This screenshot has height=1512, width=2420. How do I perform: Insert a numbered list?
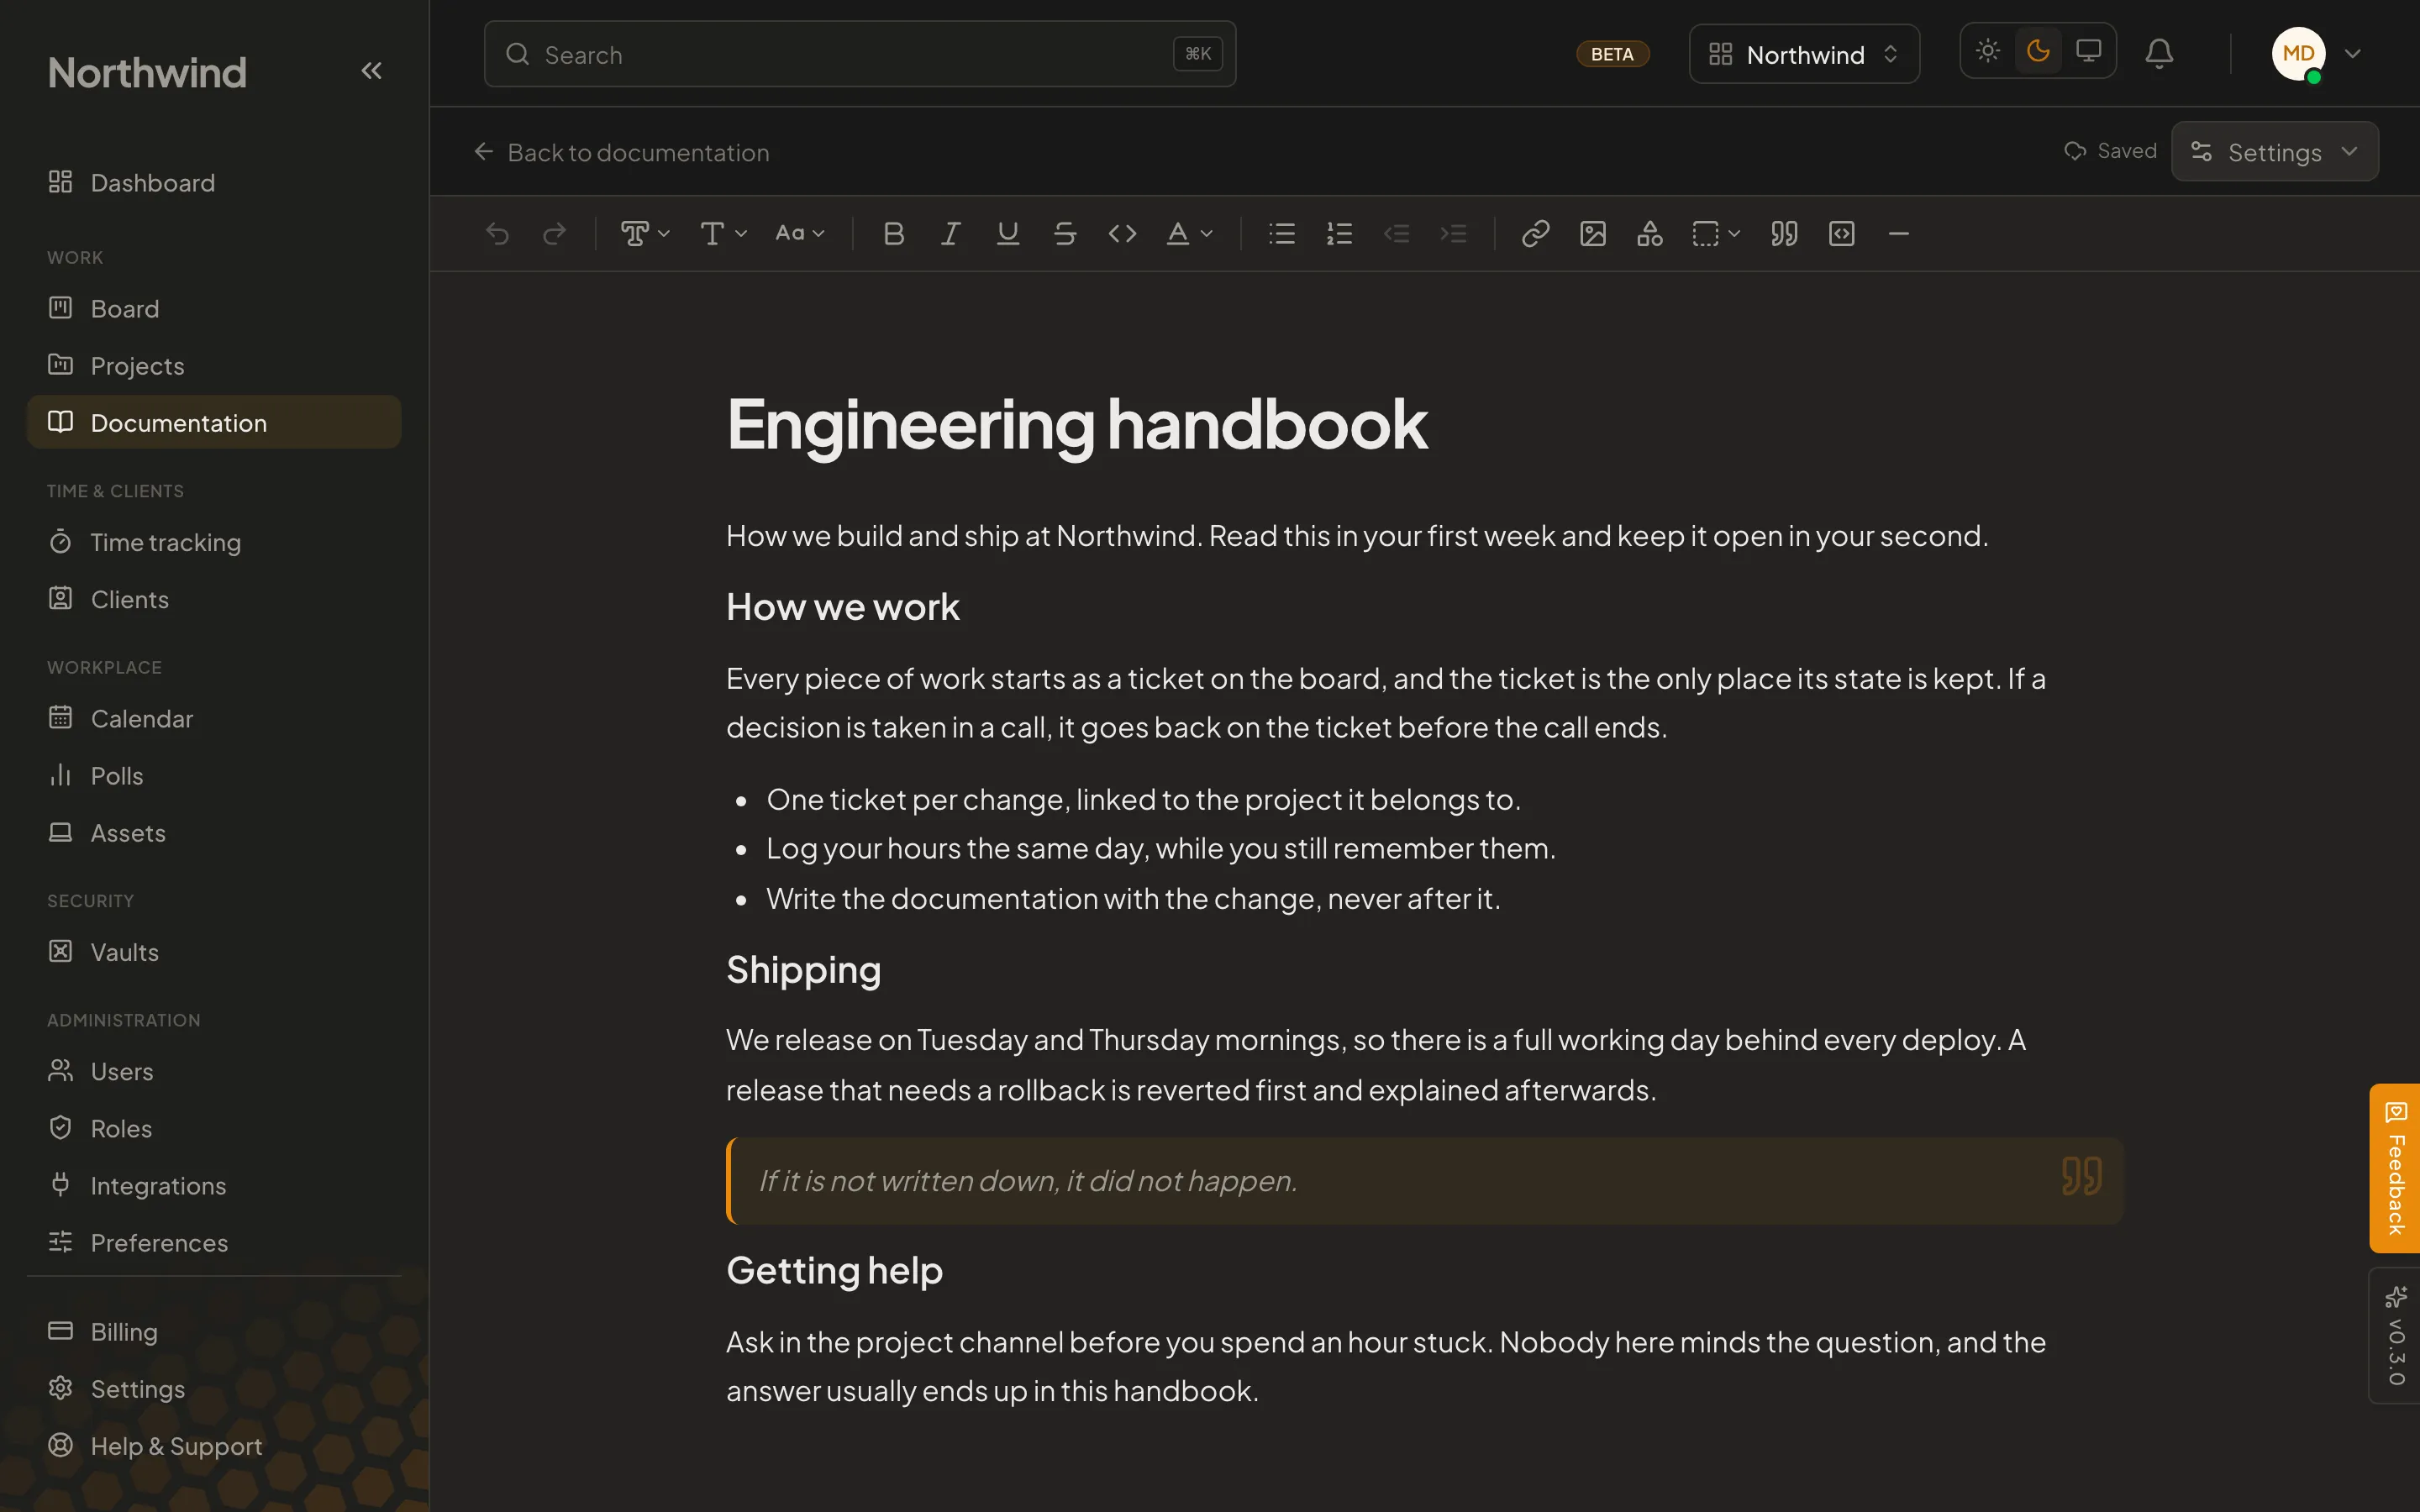coord(1339,234)
